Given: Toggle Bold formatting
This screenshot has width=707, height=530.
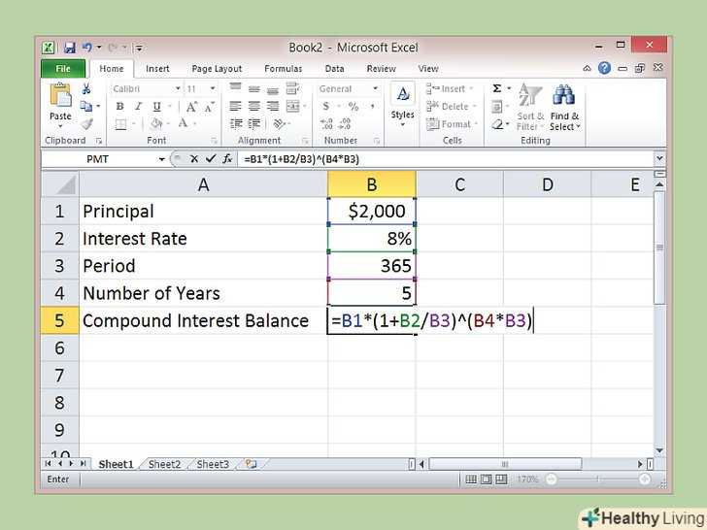Looking at the screenshot, I should (x=119, y=107).
